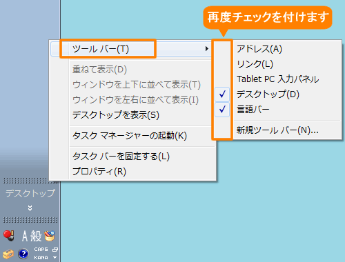345x262 pixels.
Task: Expand the デスクトップ toolbar double chevron
Action: pos(30,208)
